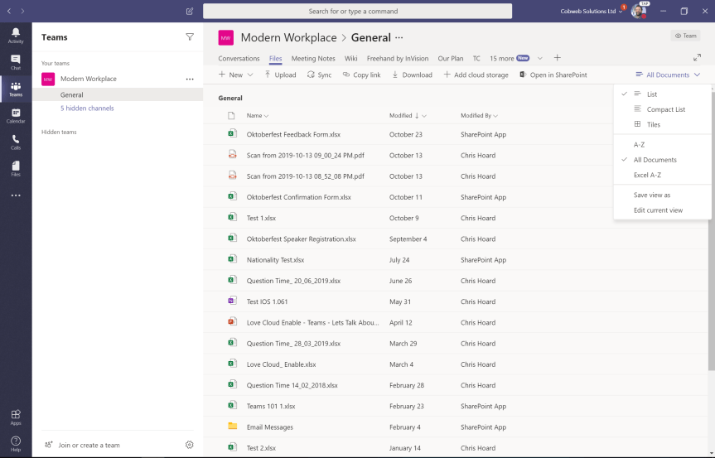The width and height of the screenshot is (715, 458).
Task: Open the Meeting Notes tab
Action: pyautogui.click(x=313, y=58)
